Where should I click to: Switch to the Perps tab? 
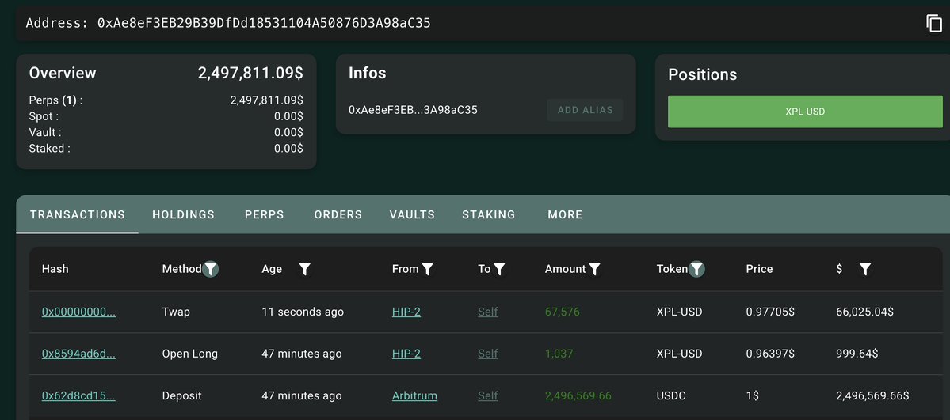click(264, 214)
